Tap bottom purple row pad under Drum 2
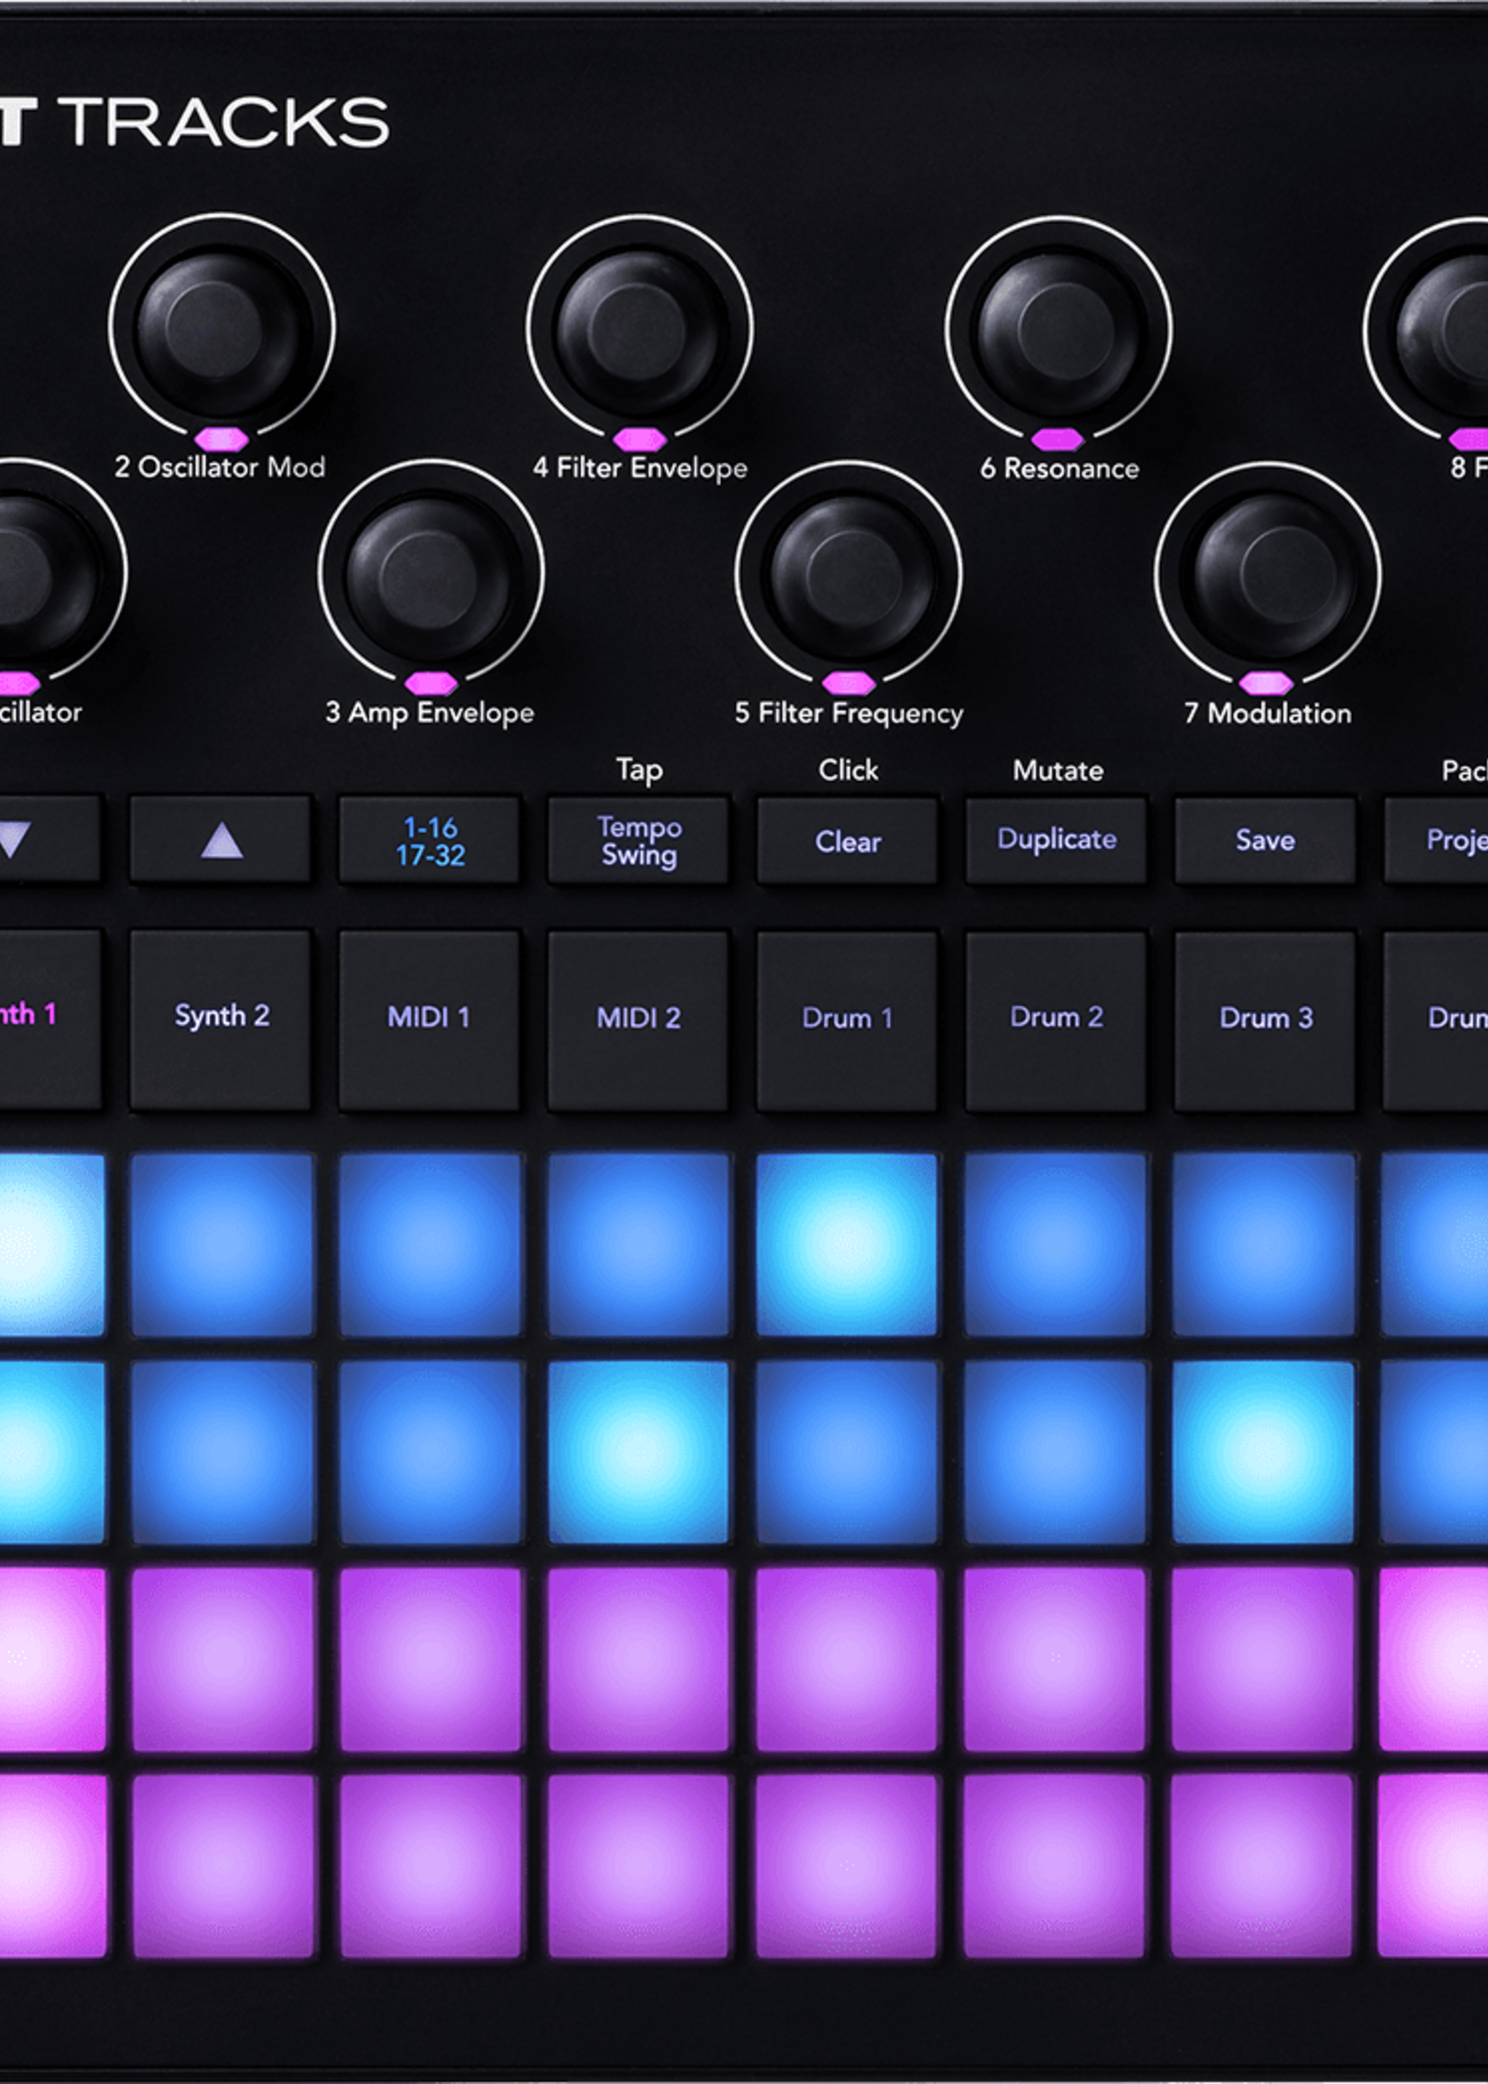 1056,1867
